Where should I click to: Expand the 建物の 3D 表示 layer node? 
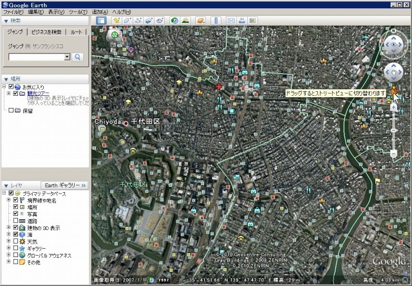8,228
